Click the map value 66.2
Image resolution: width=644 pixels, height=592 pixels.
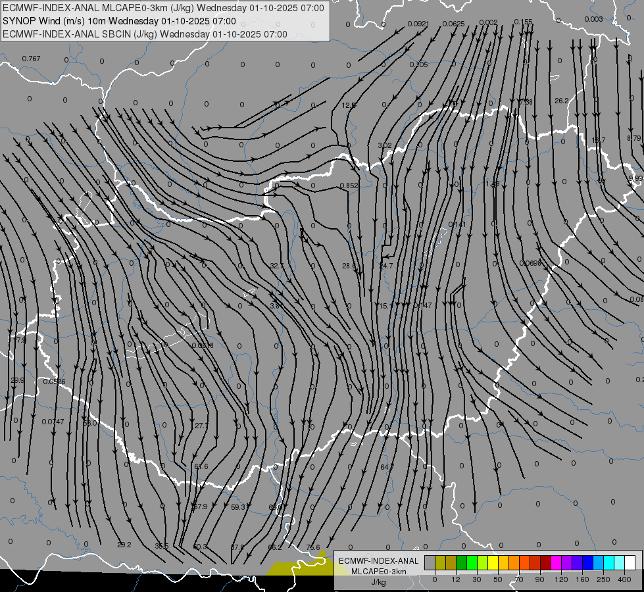tap(275, 547)
